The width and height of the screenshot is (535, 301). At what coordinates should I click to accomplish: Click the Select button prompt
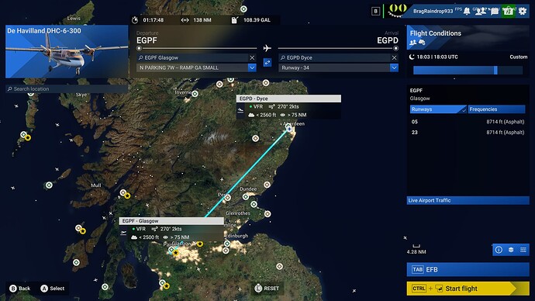point(53,289)
